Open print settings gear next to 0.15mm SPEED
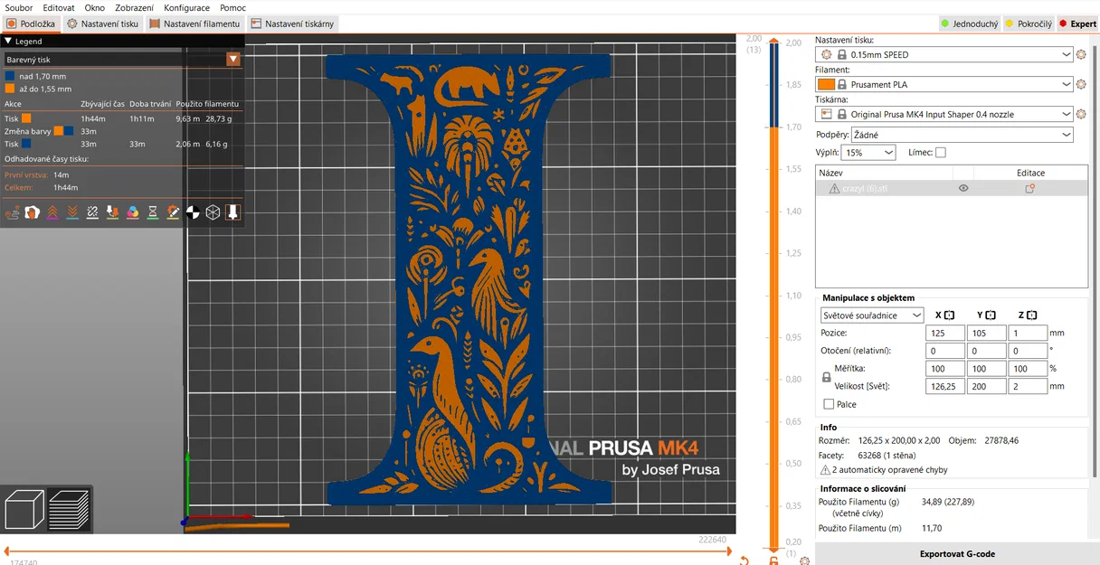This screenshot has width=1100, height=565. coord(1081,54)
